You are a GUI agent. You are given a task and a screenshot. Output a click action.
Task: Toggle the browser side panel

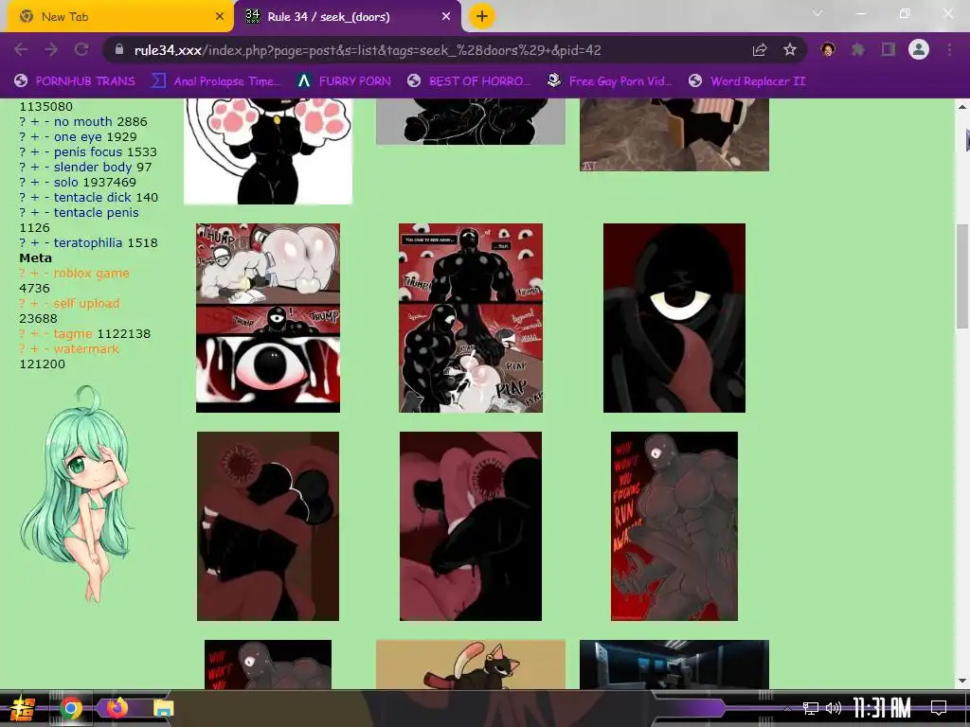889,49
